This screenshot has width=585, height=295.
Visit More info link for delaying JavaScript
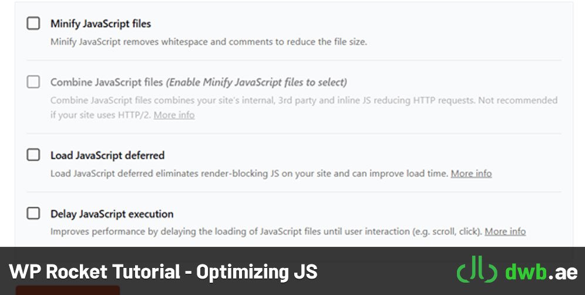tap(505, 232)
